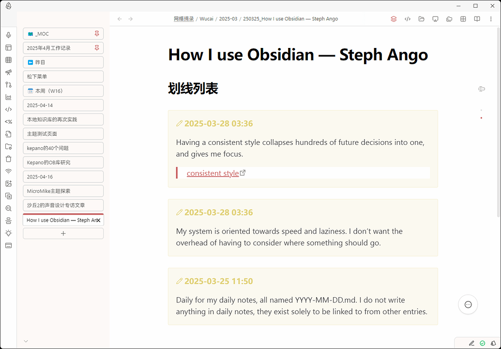Click the green check status toggle bottom right
Viewport: 501px width, 349px height.
[x=482, y=343]
